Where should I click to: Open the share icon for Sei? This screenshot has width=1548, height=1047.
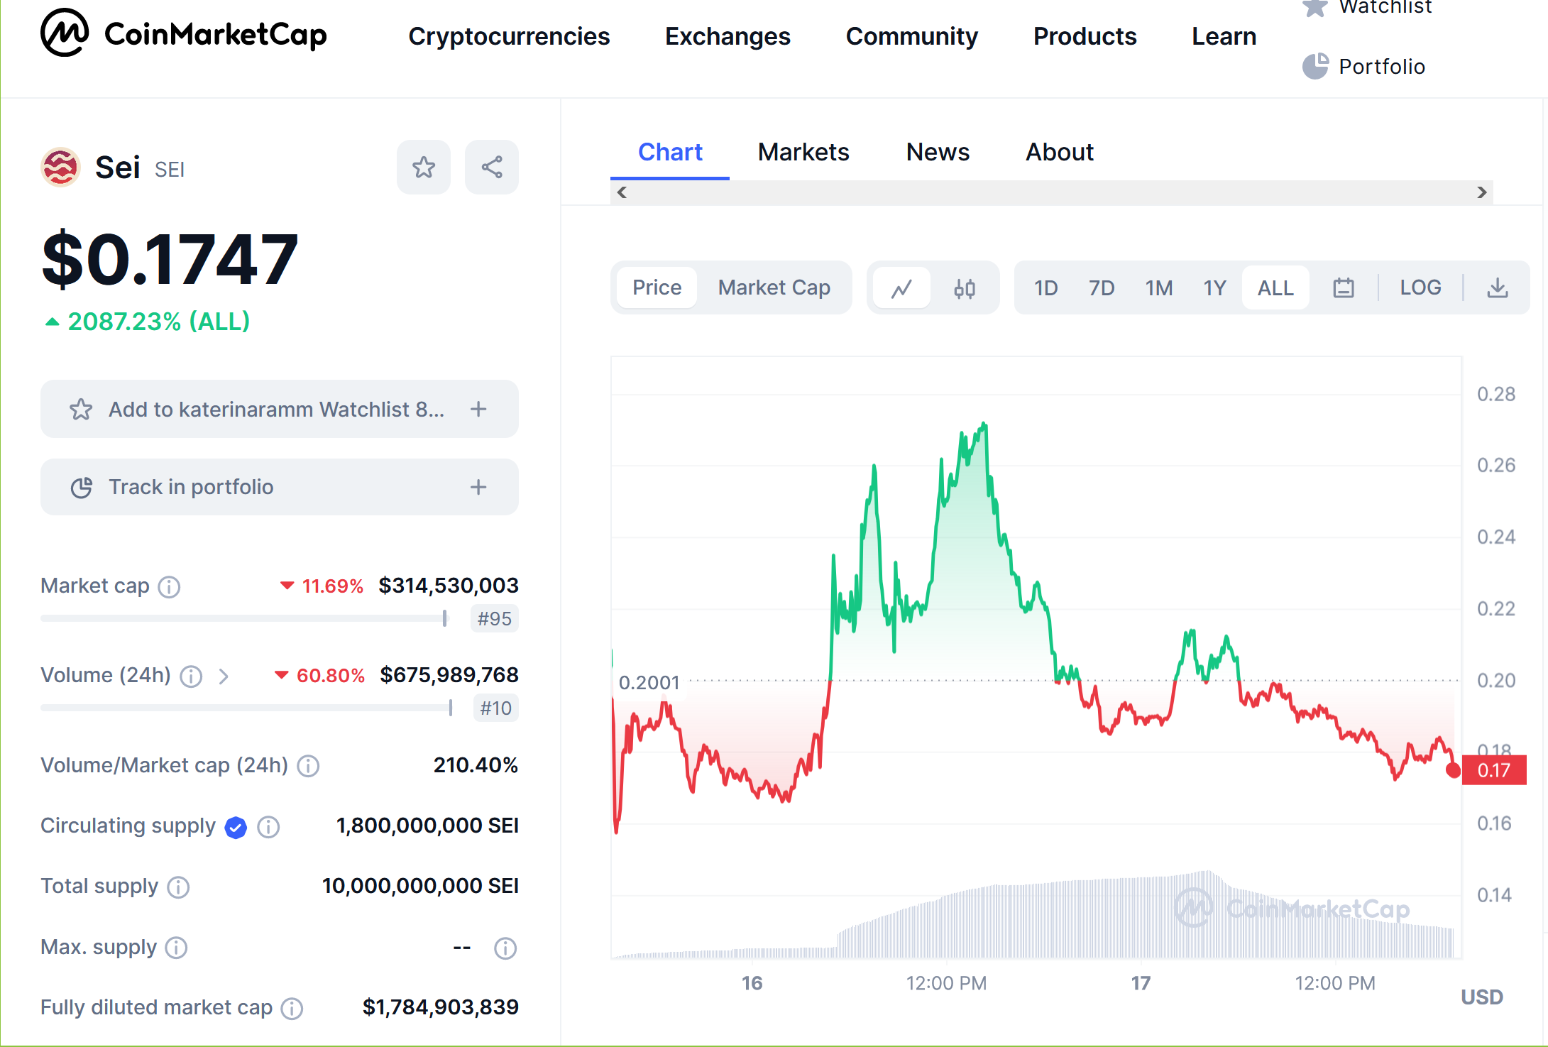(492, 168)
